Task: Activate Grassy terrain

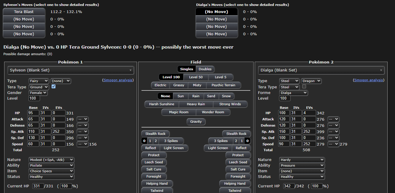Action: [179, 85]
